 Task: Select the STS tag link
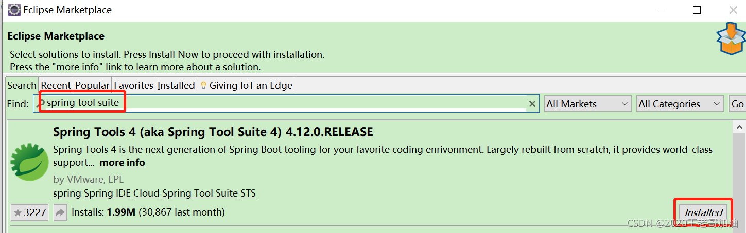(x=248, y=193)
